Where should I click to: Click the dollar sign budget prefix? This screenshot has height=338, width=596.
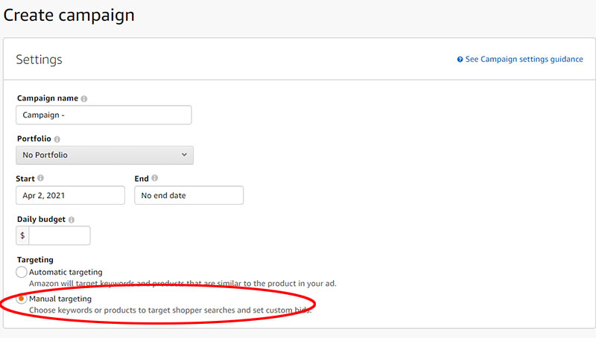[x=22, y=235]
